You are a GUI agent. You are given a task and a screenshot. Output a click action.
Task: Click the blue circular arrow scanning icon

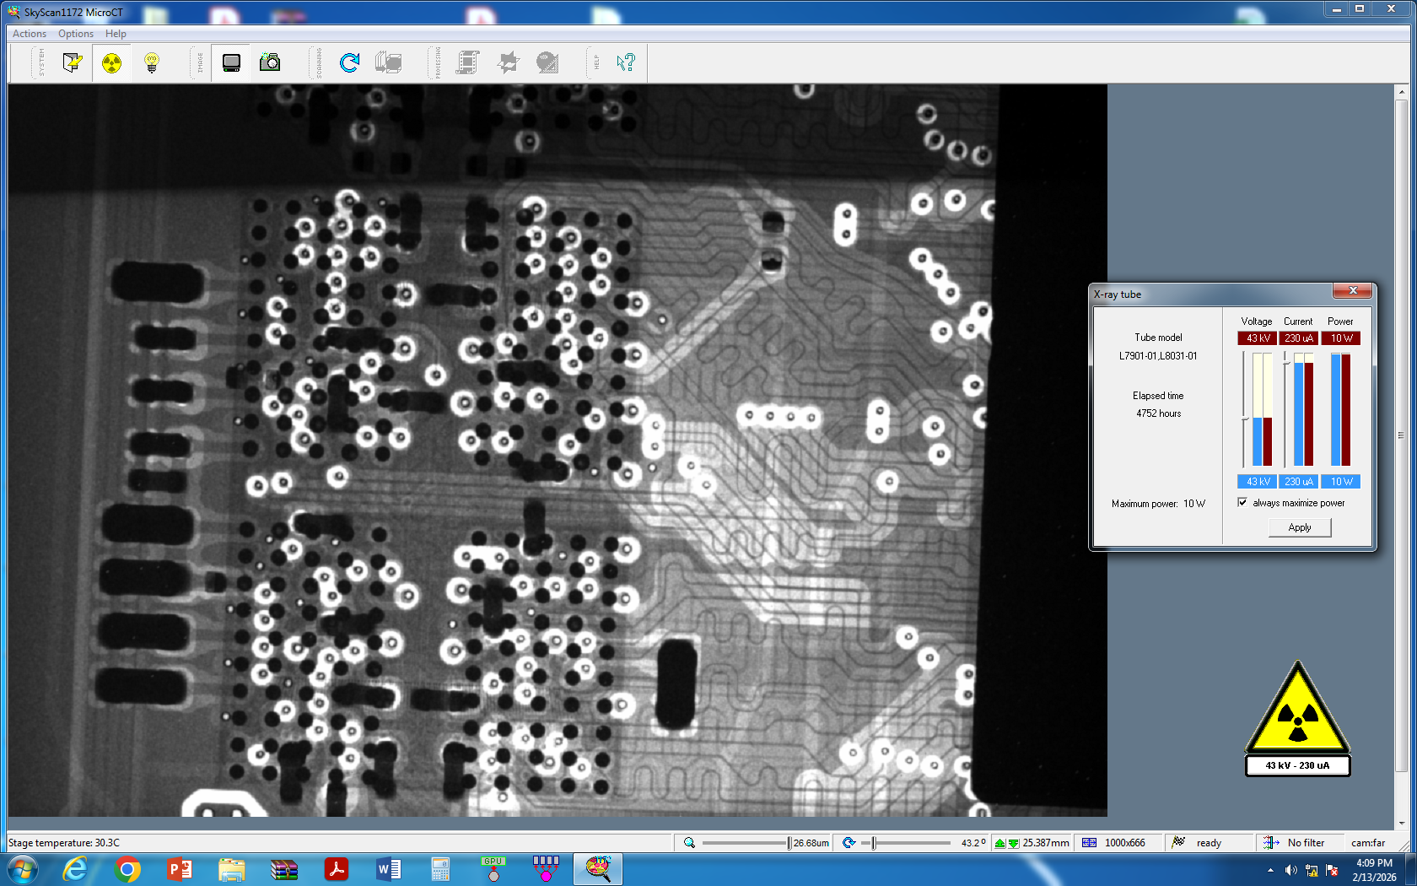click(349, 62)
